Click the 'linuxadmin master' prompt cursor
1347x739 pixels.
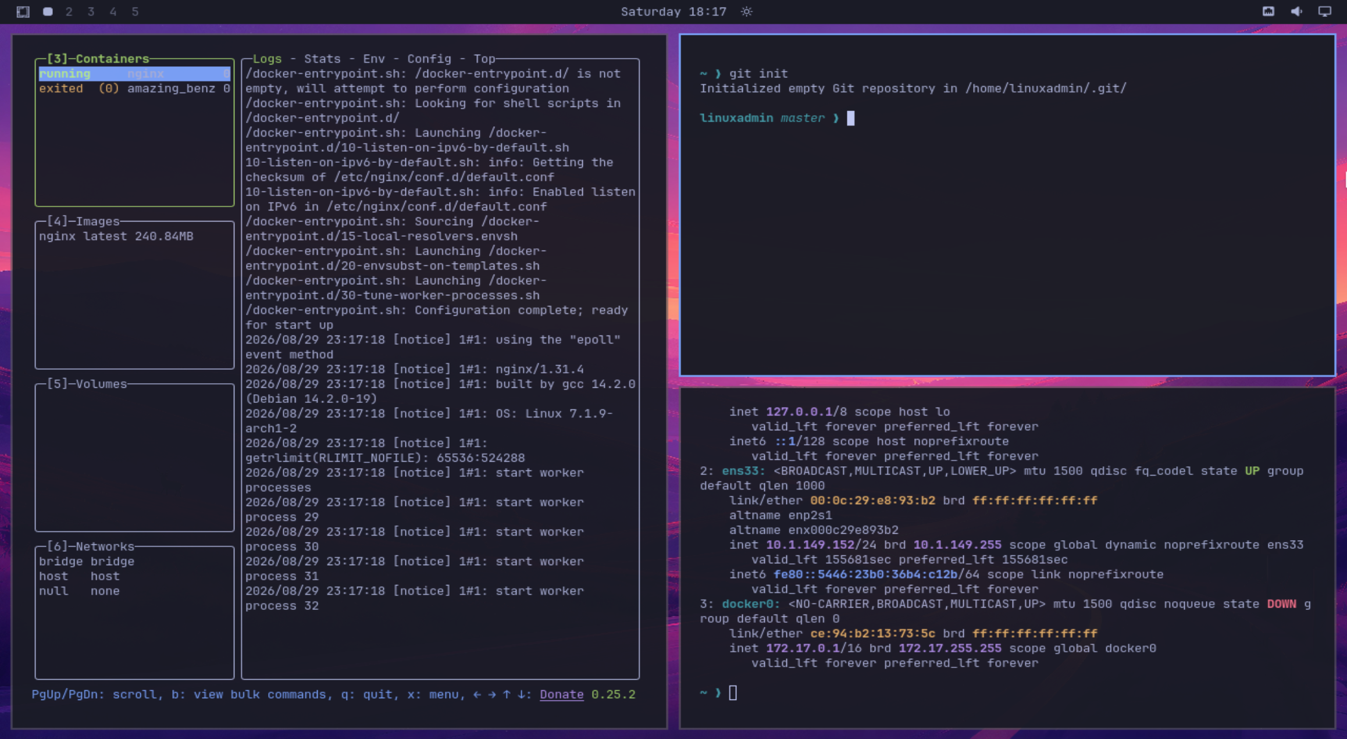click(x=851, y=118)
